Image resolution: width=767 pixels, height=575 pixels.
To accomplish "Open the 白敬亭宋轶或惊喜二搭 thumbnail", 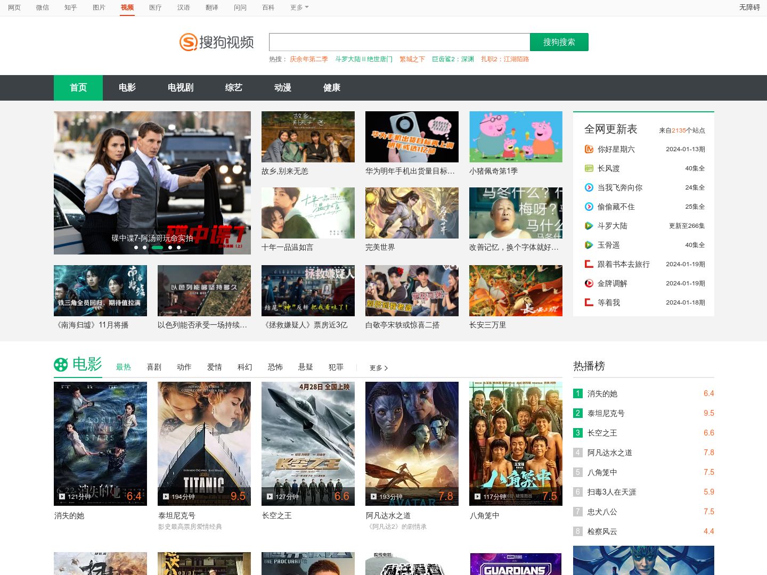I will click(412, 291).
